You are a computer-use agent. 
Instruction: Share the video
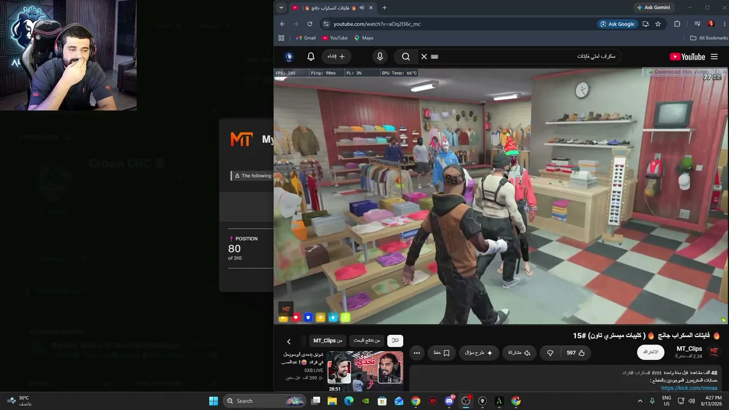519,353
